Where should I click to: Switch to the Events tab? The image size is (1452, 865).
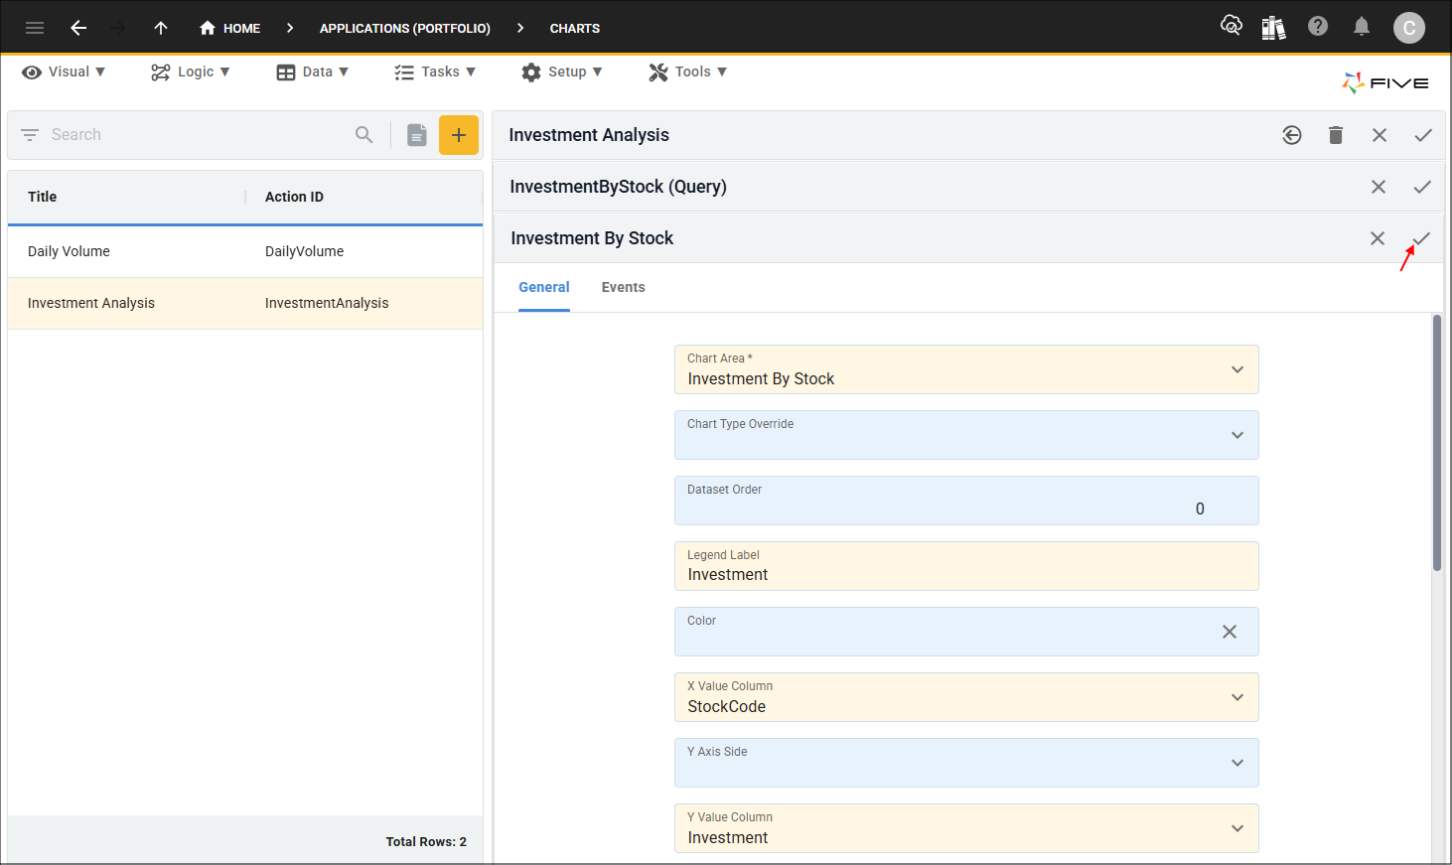click(623, 287)
